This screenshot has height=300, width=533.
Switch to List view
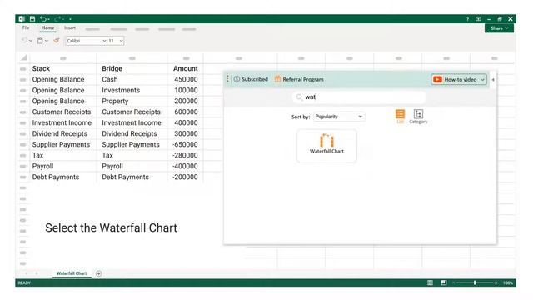click(x=400, y=117)
